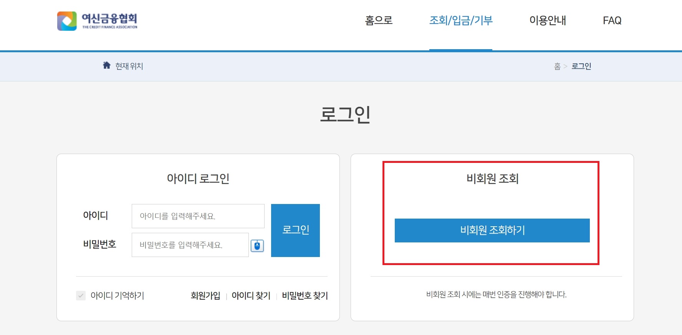Open the 아이디 찾기 link
This screenshot has width=682, height=335.
coord(251,295)
